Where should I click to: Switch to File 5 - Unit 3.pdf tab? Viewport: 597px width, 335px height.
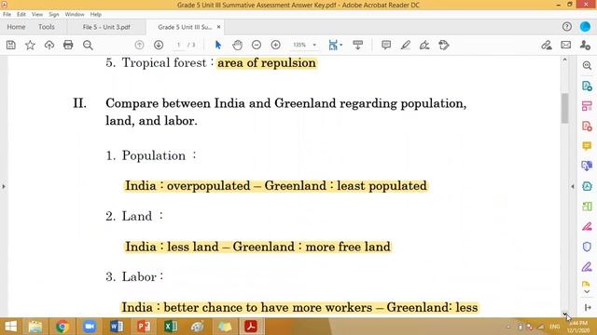pyautogui.click(x=106, y=27)
